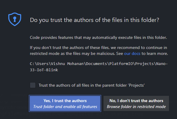Switch to the dimmed TERMINAL tab behind the dialog
The width and height of the screenshot is (177, 119).
19,95
